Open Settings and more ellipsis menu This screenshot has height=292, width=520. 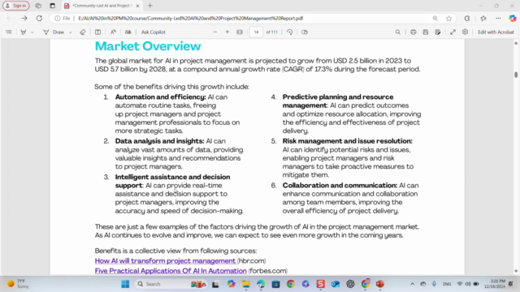coord(498,18)
